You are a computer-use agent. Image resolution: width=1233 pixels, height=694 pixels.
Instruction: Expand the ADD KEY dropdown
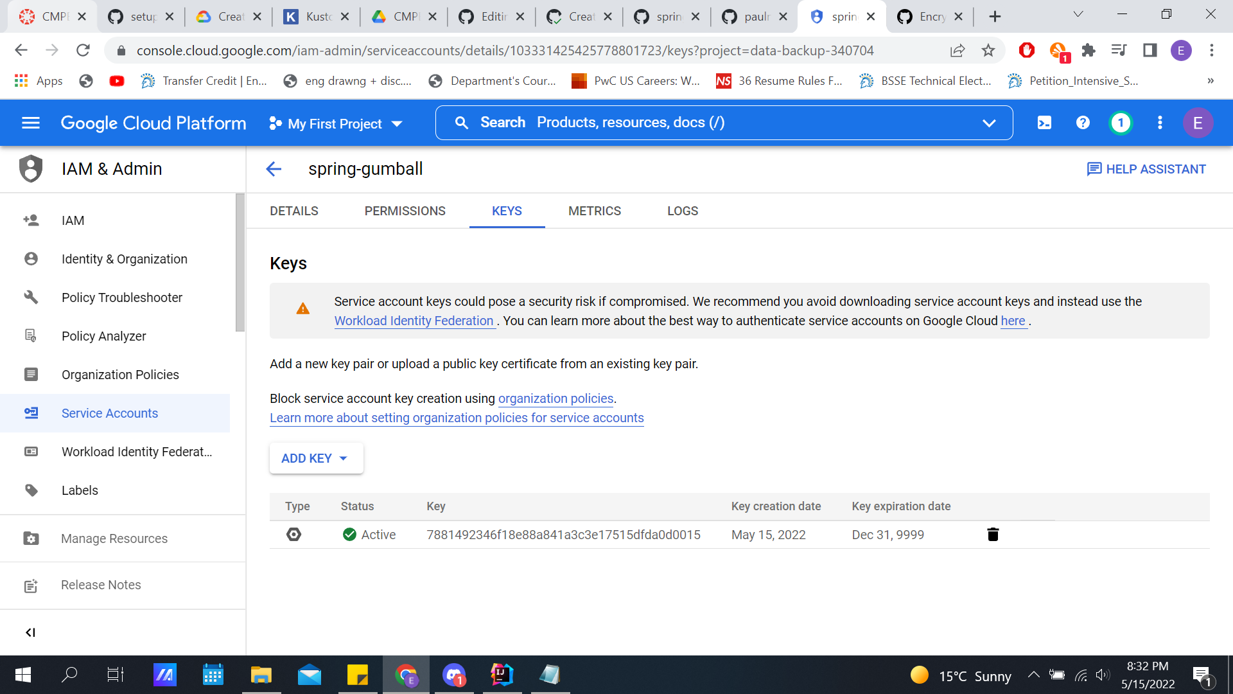[x=315, y=458]
